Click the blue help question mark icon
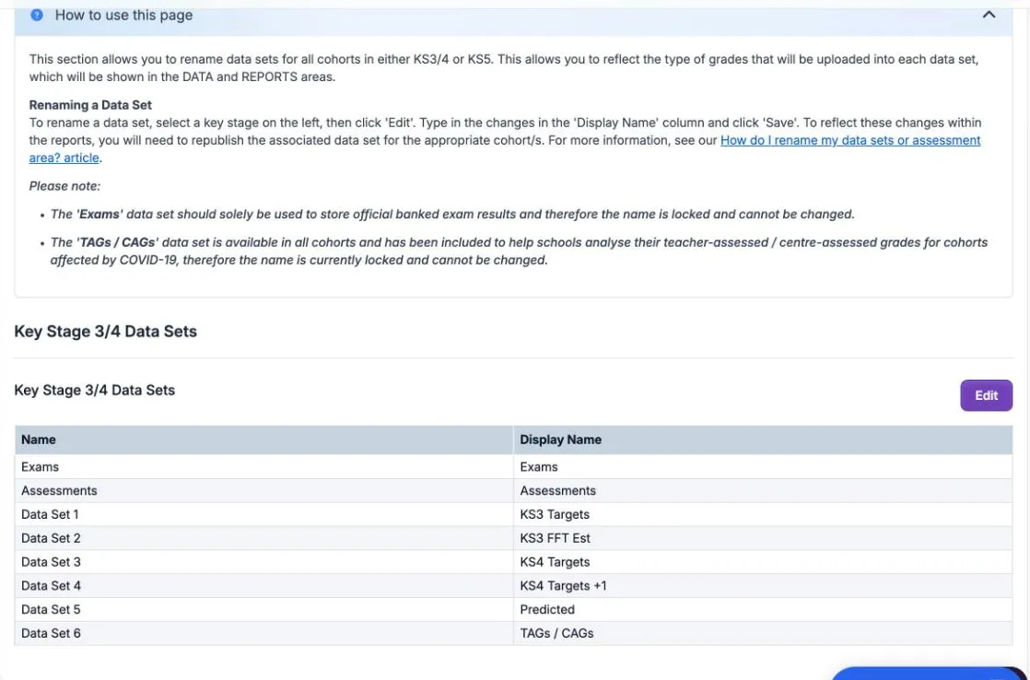Viewport: 1030px width, 680px height. (37, 15)
